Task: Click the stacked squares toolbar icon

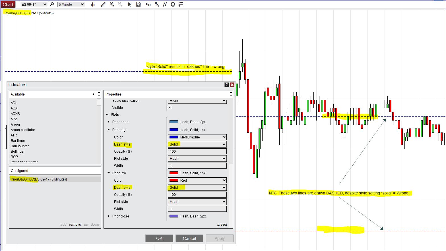Action: click(157, 4)
